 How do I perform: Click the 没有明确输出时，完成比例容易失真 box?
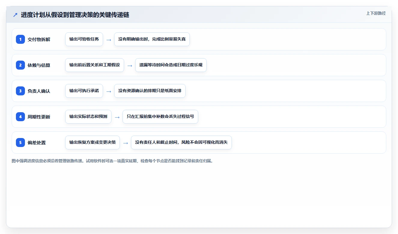(152, 39)
